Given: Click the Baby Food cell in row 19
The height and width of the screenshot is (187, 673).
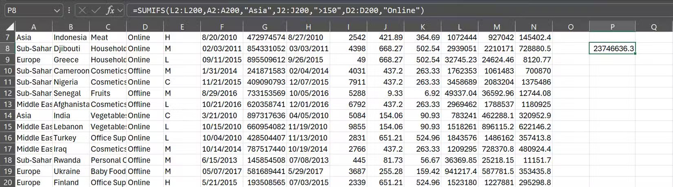Looking at the screenshot, I should coord(108,172).
